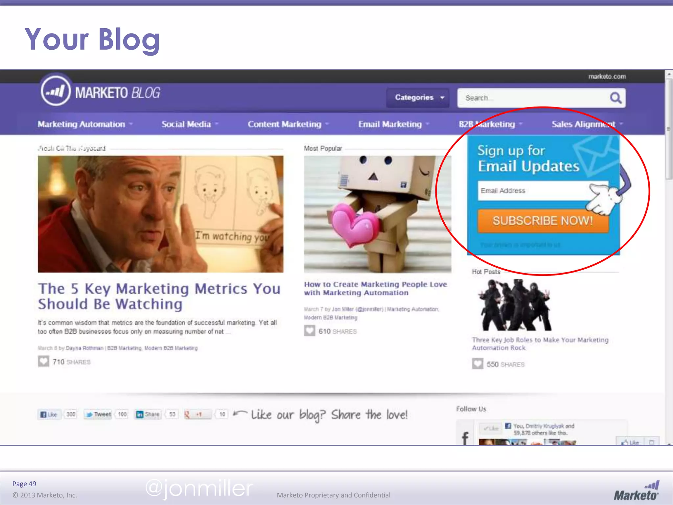The height and width of the screenshot is (505, 673).
Task: Click 'Modern B2B Marketing' tag under featured article
Action: click(x=171, y=348)
